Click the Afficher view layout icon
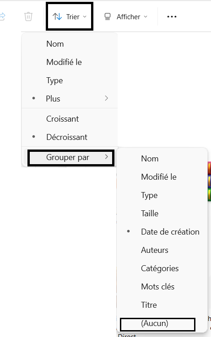211x337 pixels. click(108, 16)
